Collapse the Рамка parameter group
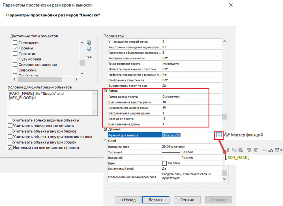The height and width of the screenshot is (206, 283). click(x=106, y=91)
